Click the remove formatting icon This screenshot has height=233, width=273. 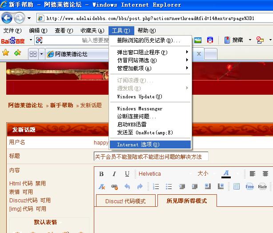101,187
